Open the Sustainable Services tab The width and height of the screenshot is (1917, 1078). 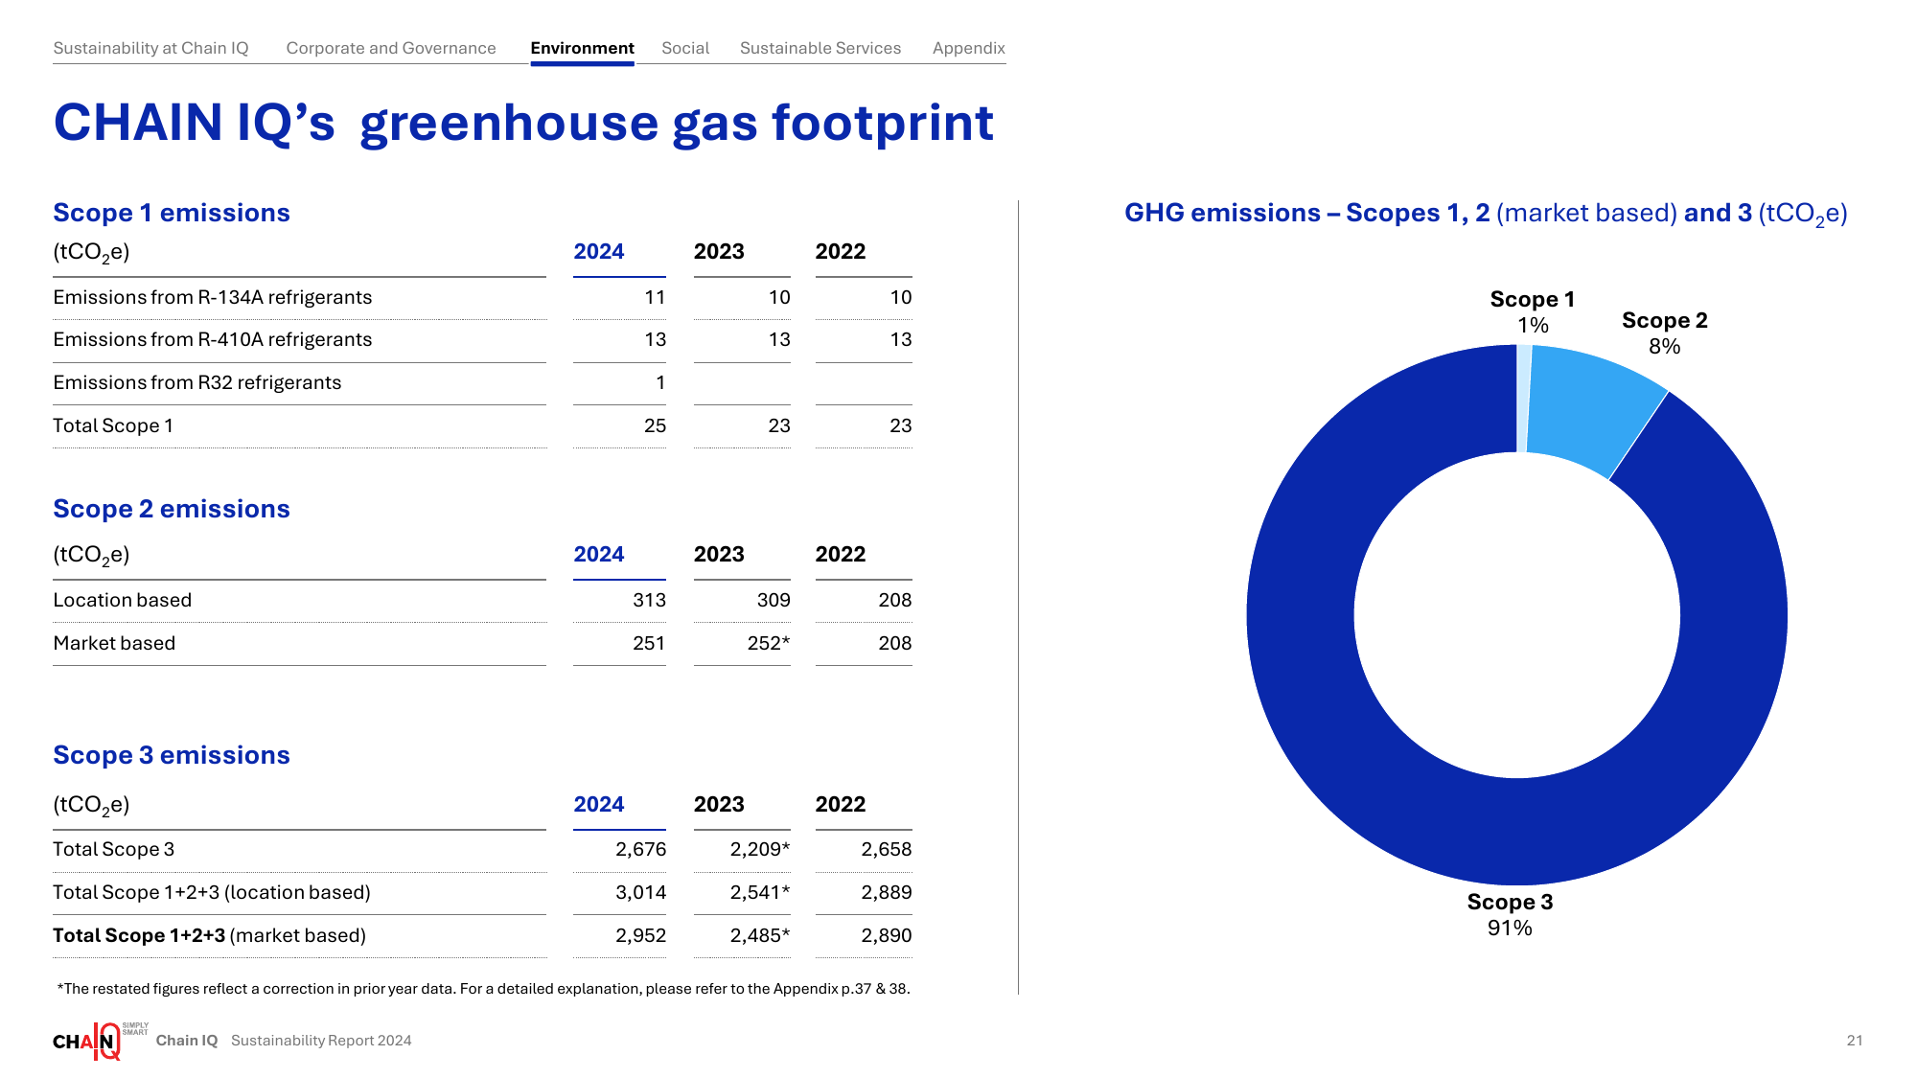(x=820, y=48)
